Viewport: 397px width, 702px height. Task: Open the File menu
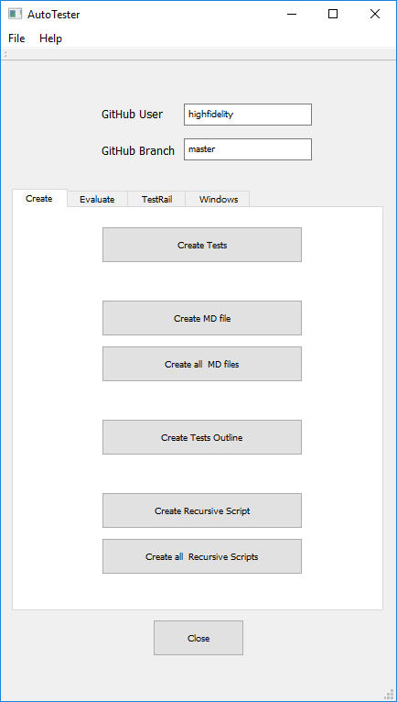click(16, 38)
